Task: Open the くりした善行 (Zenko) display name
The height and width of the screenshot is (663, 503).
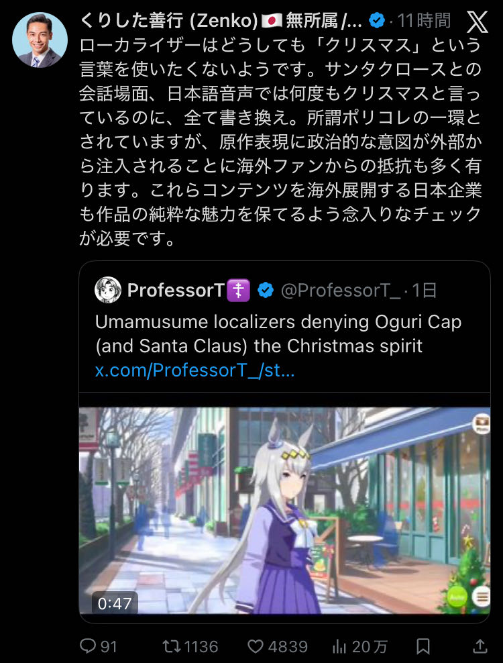Action: 168,20
